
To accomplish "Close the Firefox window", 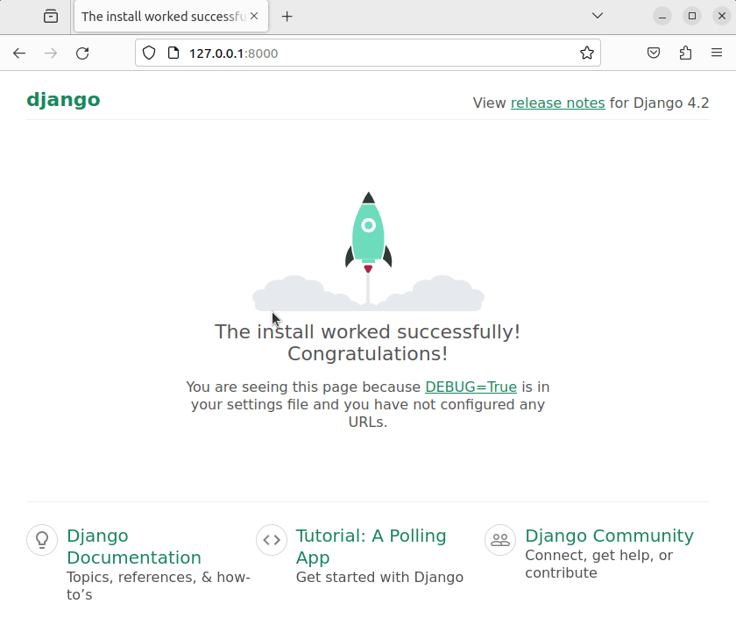I will (x=721, y=17).
